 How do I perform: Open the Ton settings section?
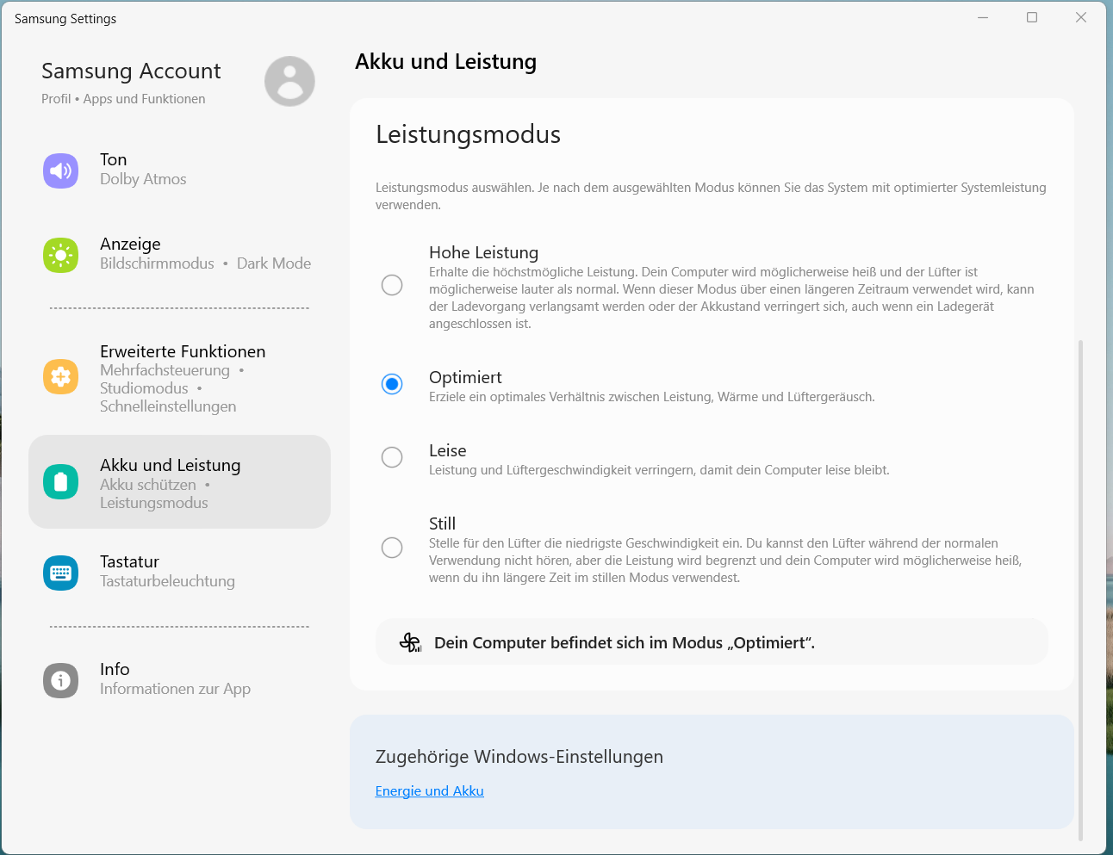[179, 170]
